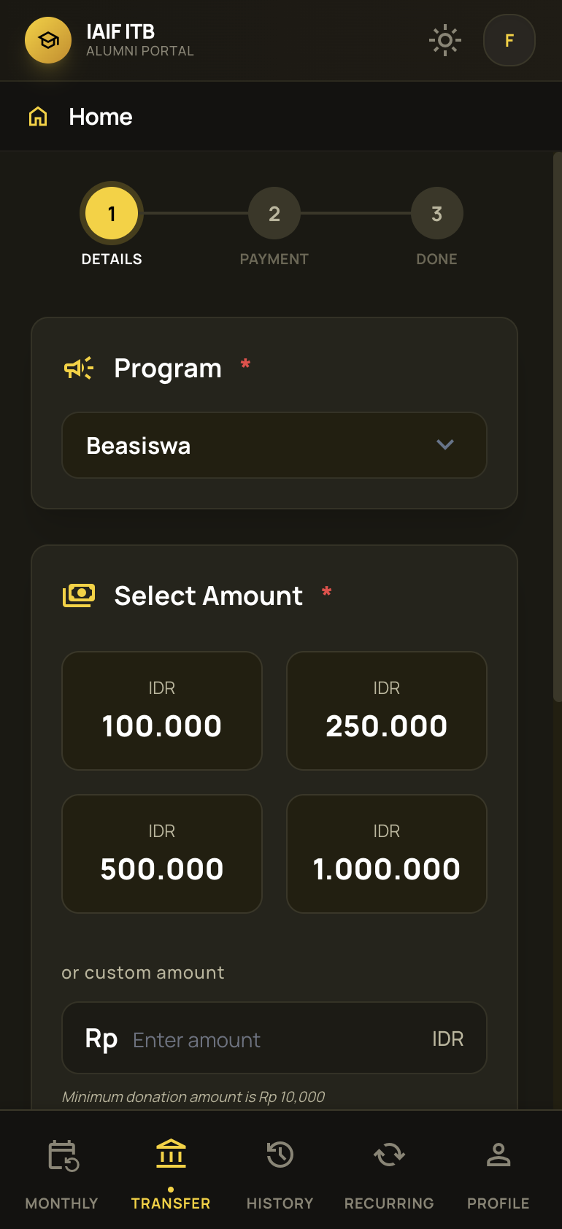The height and width of the screenshot is (1229, 562).
Task: Click the megaphone icon beside Program
Action: [x=78, y=369]
